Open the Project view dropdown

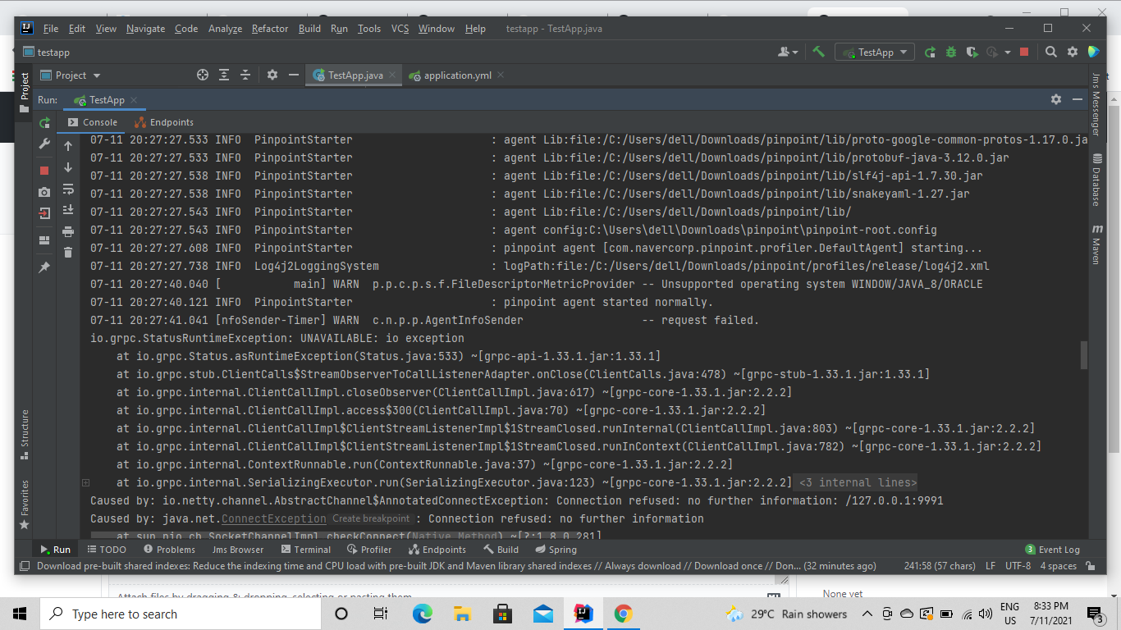71,75
